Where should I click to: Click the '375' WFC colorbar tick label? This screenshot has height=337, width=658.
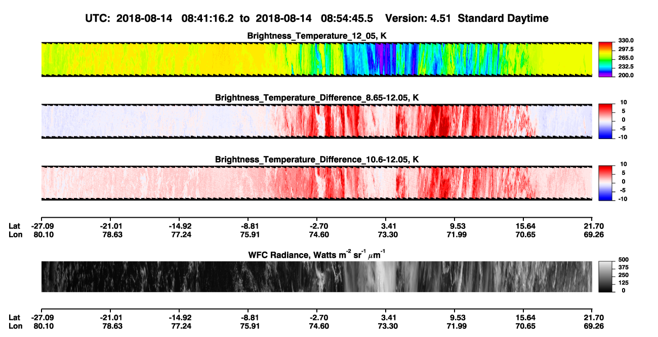pyautogui.click(x=623, y=267)
